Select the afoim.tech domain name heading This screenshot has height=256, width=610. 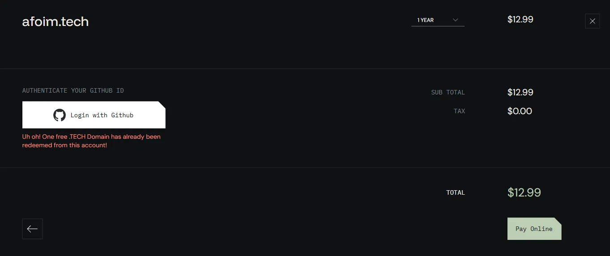(x=56, y=21)
